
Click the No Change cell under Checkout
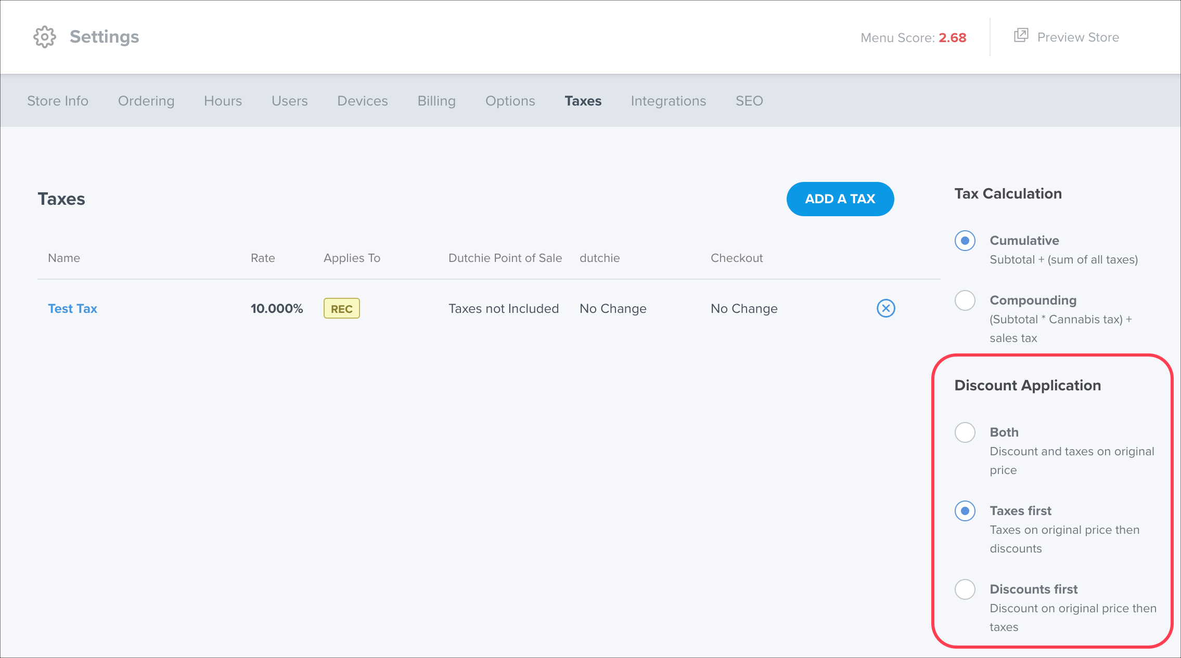tap(744, 309)
